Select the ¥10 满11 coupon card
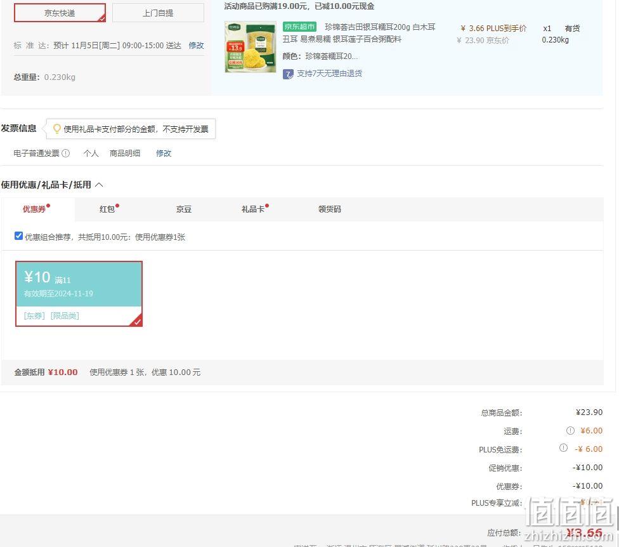 [x=79, y=294]
